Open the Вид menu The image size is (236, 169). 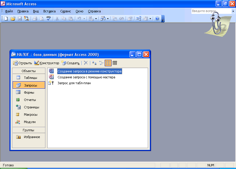pyautogui.click(x=36, y=11)
